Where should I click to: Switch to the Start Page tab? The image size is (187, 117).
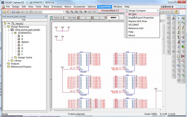tap(71, 18)
